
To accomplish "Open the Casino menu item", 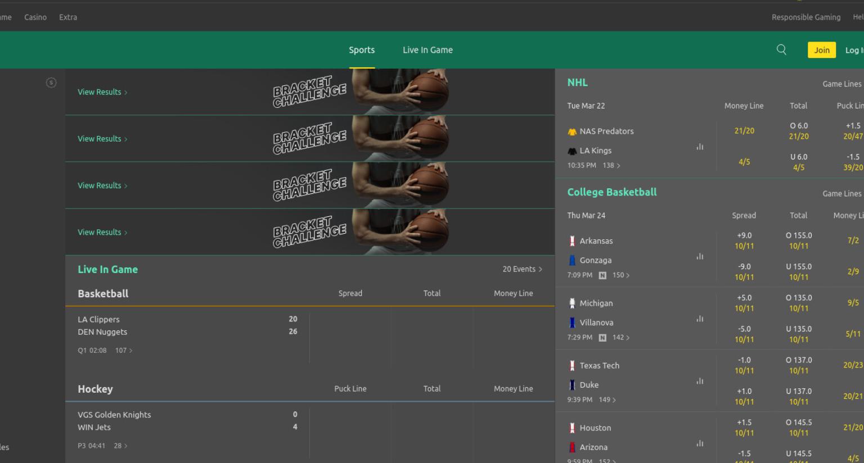I will coord(35,17).
